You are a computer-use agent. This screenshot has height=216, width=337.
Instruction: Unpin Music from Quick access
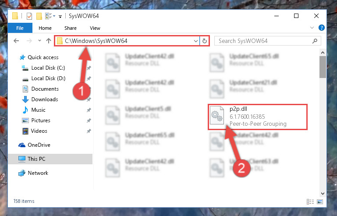click(89, 110)
